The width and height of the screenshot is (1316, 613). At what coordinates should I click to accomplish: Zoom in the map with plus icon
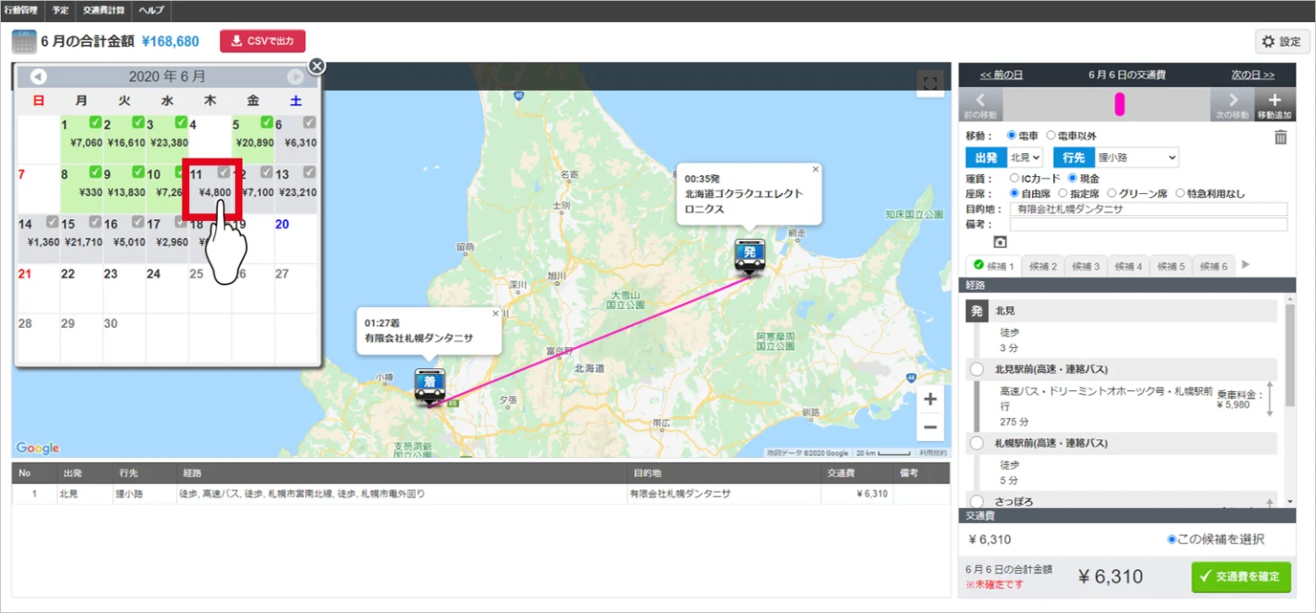coord(930,400)
